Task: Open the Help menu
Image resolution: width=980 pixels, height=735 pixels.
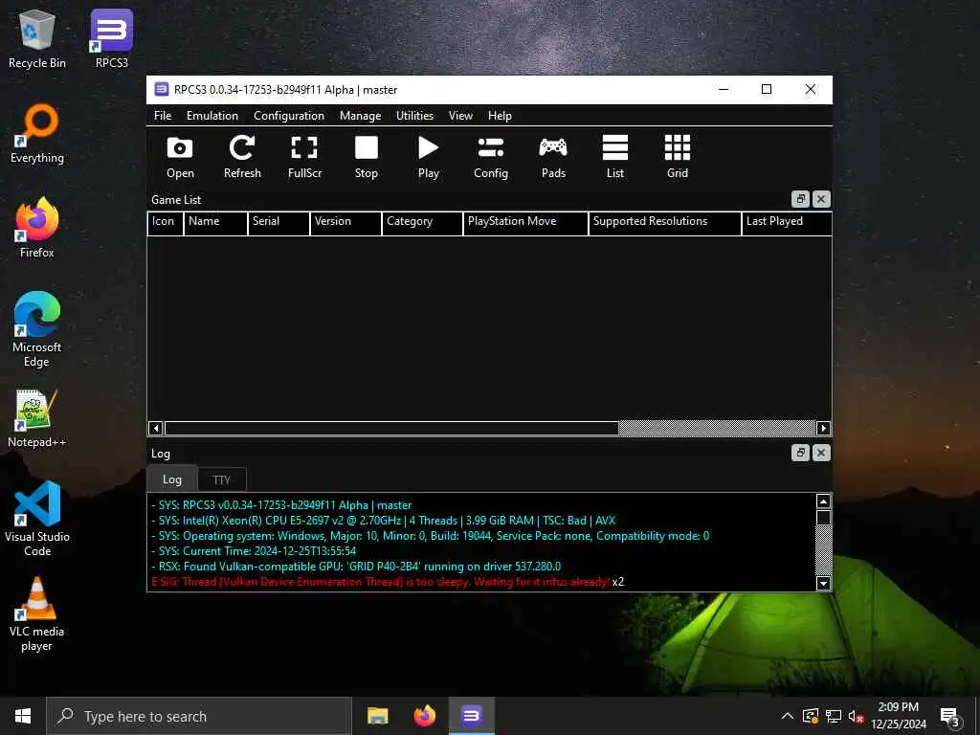Action: point(500,116)
